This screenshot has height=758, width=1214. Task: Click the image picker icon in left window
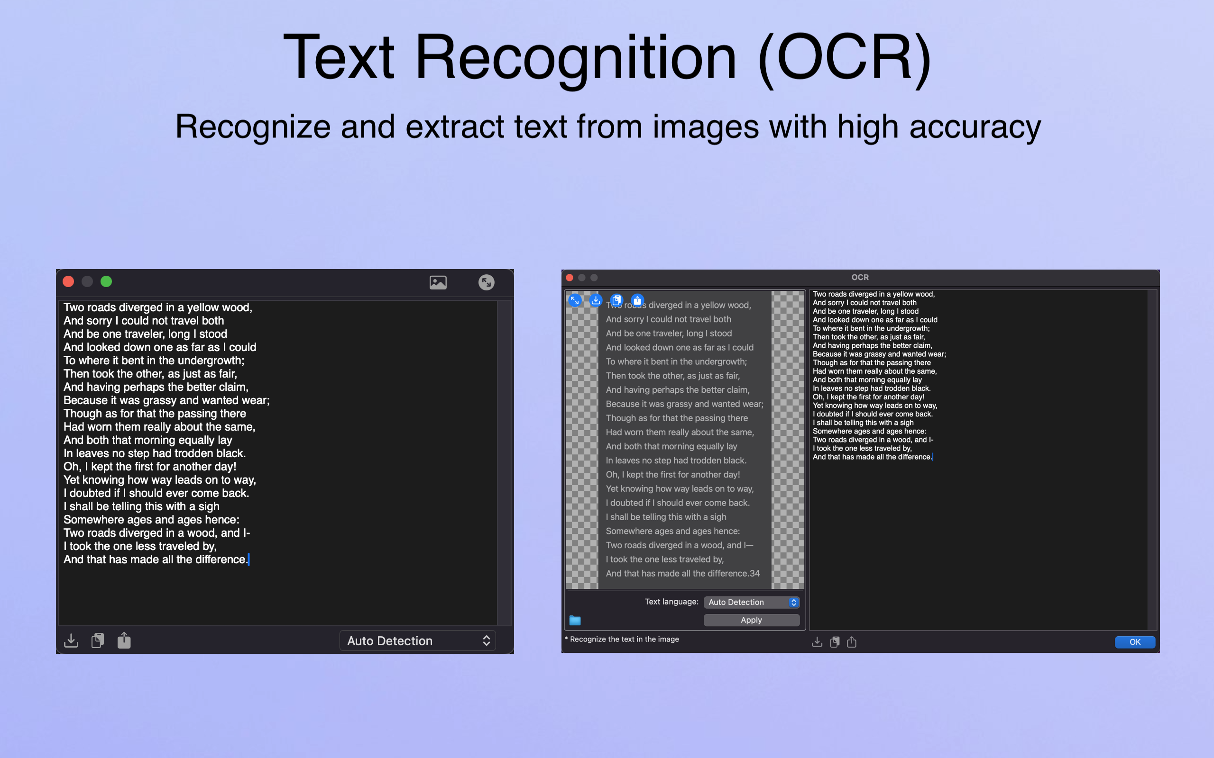point(438,282)
